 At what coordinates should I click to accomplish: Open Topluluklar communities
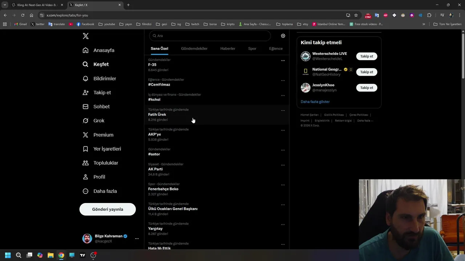pyautogui.click(x=100, y=163)
